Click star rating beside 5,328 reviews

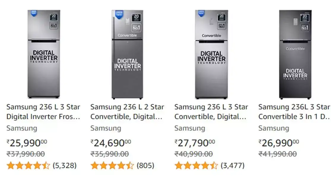click(28, 166)
